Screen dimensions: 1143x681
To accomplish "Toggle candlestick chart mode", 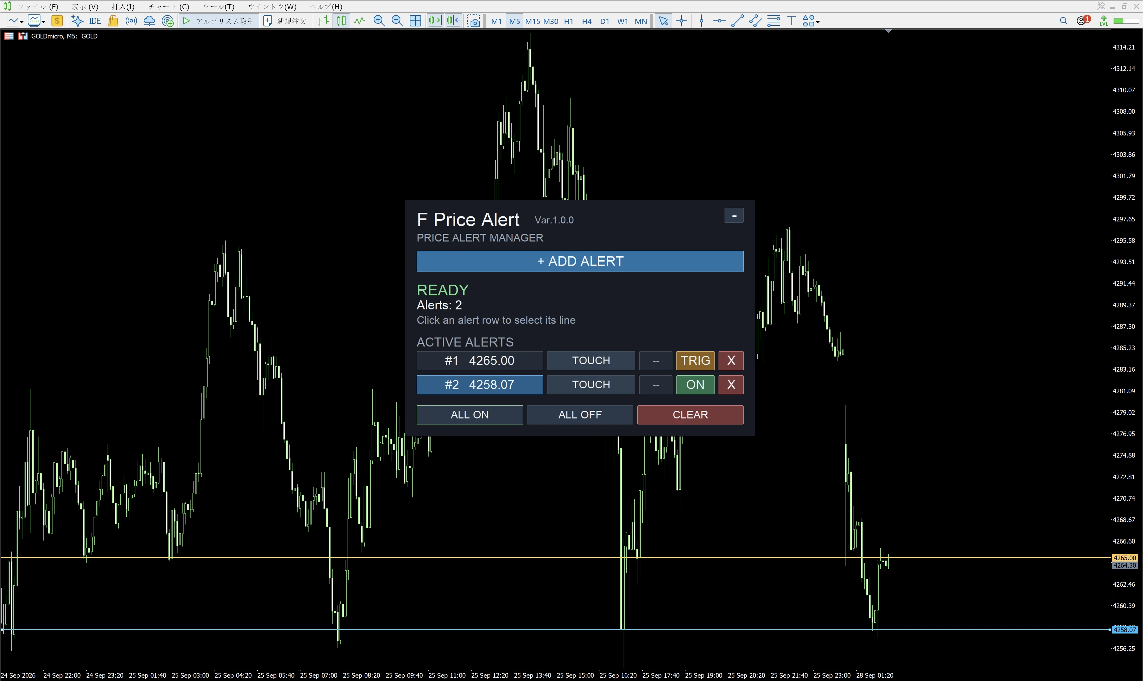I will [x=342, y=21].
